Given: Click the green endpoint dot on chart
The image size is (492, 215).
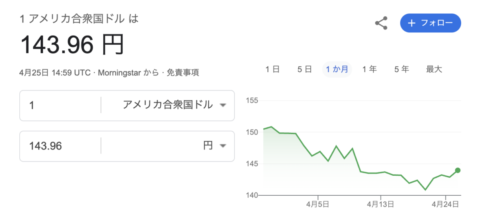Looking at the screenshot, I should (458, 170).
